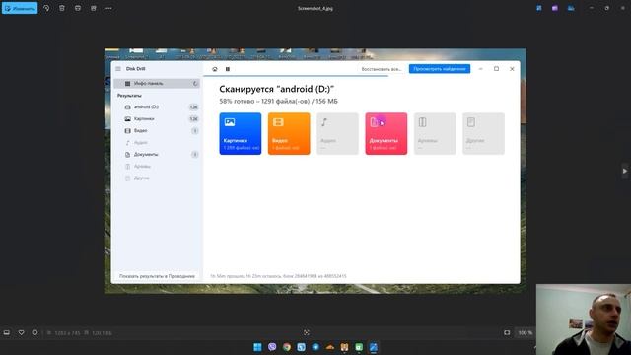Click the 'Screenshot_4.jpg' window title
The image size is (631, 355).
315,8
